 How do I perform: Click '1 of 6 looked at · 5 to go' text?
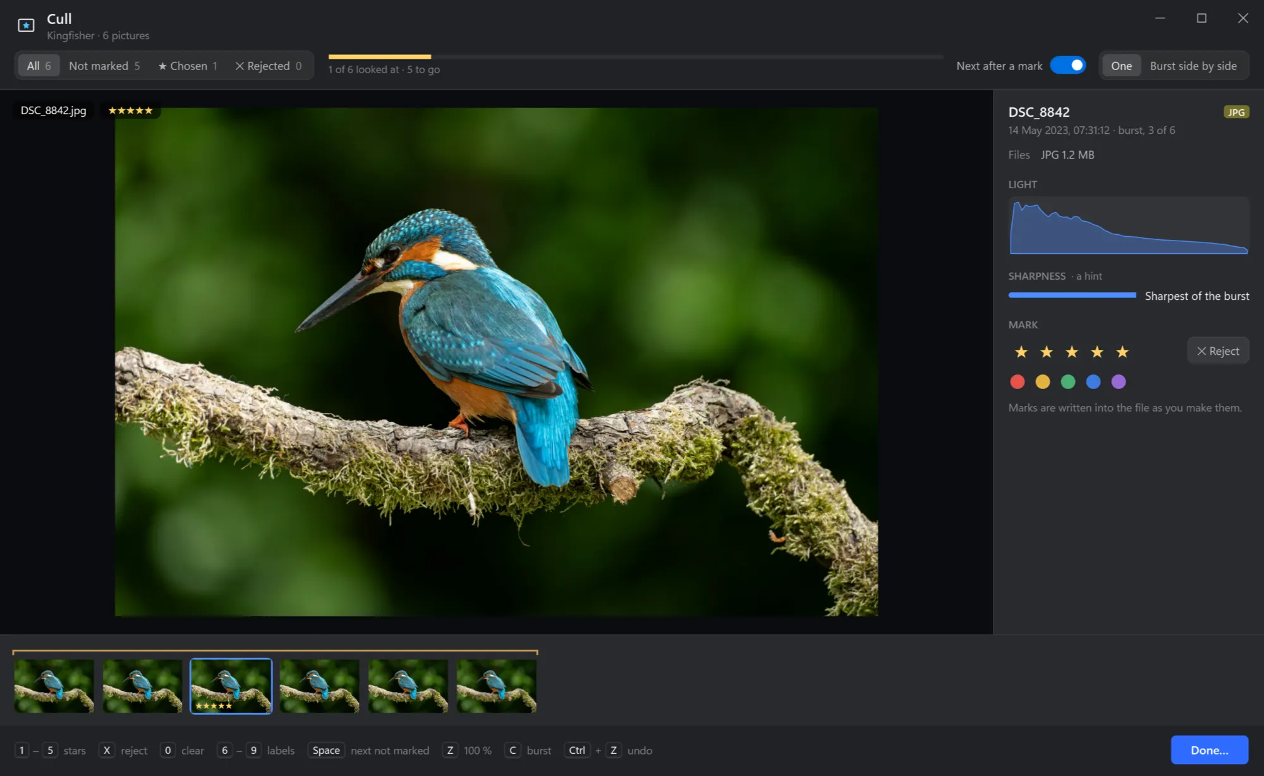pyautogui.click(x=384, y=69)
